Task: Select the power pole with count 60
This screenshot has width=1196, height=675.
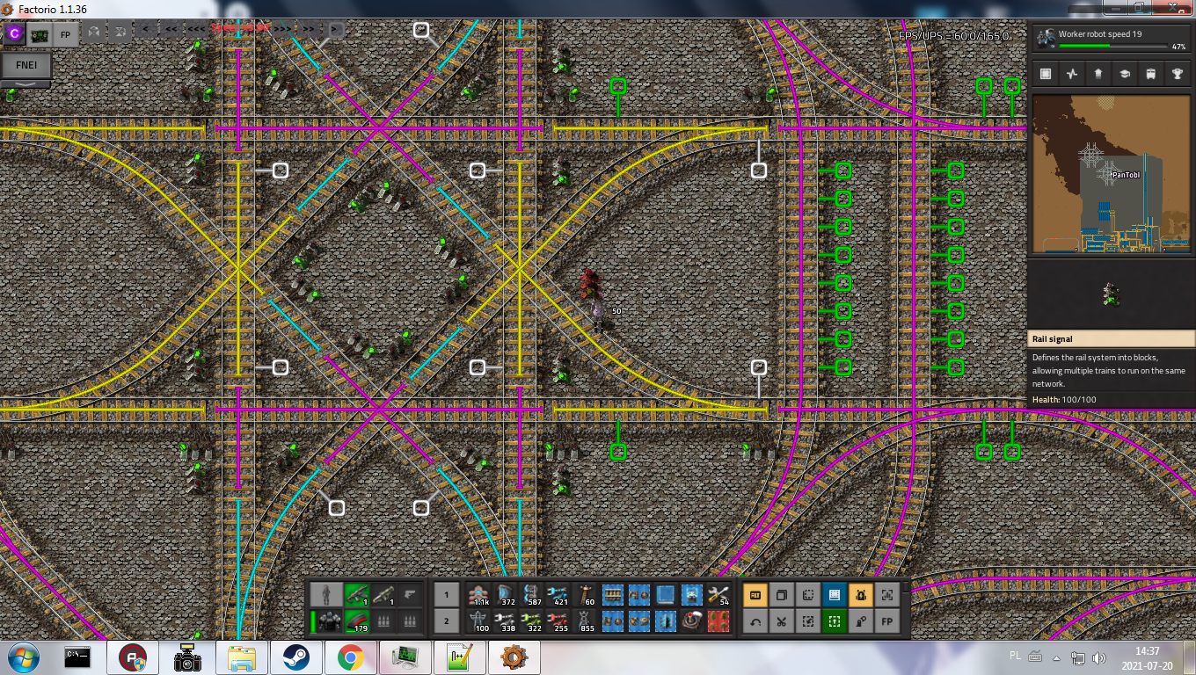Action: [586, 595]
